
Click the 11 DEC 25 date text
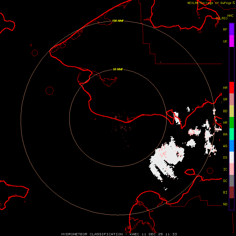(152, 234)
